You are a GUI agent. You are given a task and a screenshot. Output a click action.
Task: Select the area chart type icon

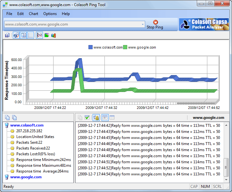pyautogui.click(x=46, y=35)
